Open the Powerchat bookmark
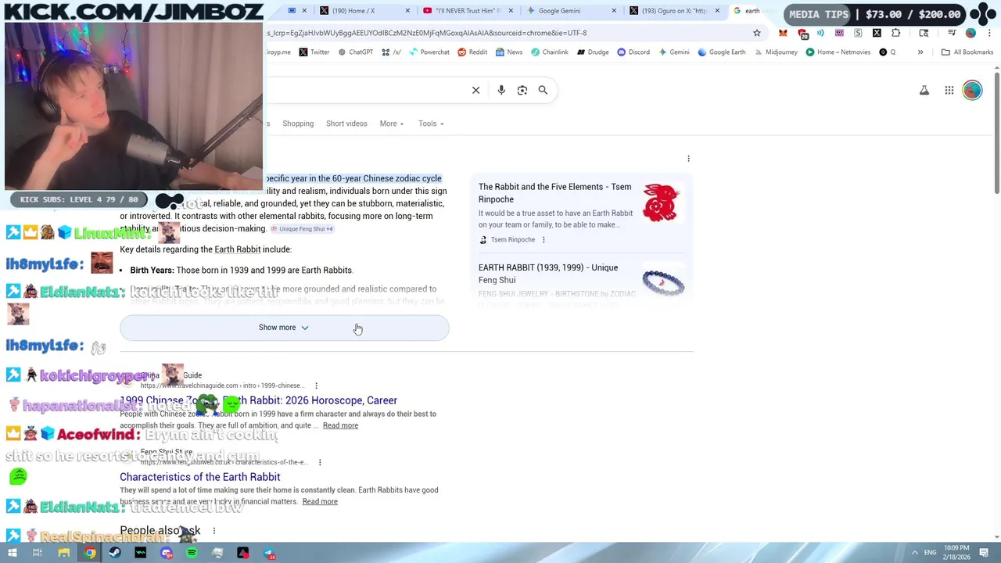The height and width of the screenshot is (563, 1001). point(429,52)
